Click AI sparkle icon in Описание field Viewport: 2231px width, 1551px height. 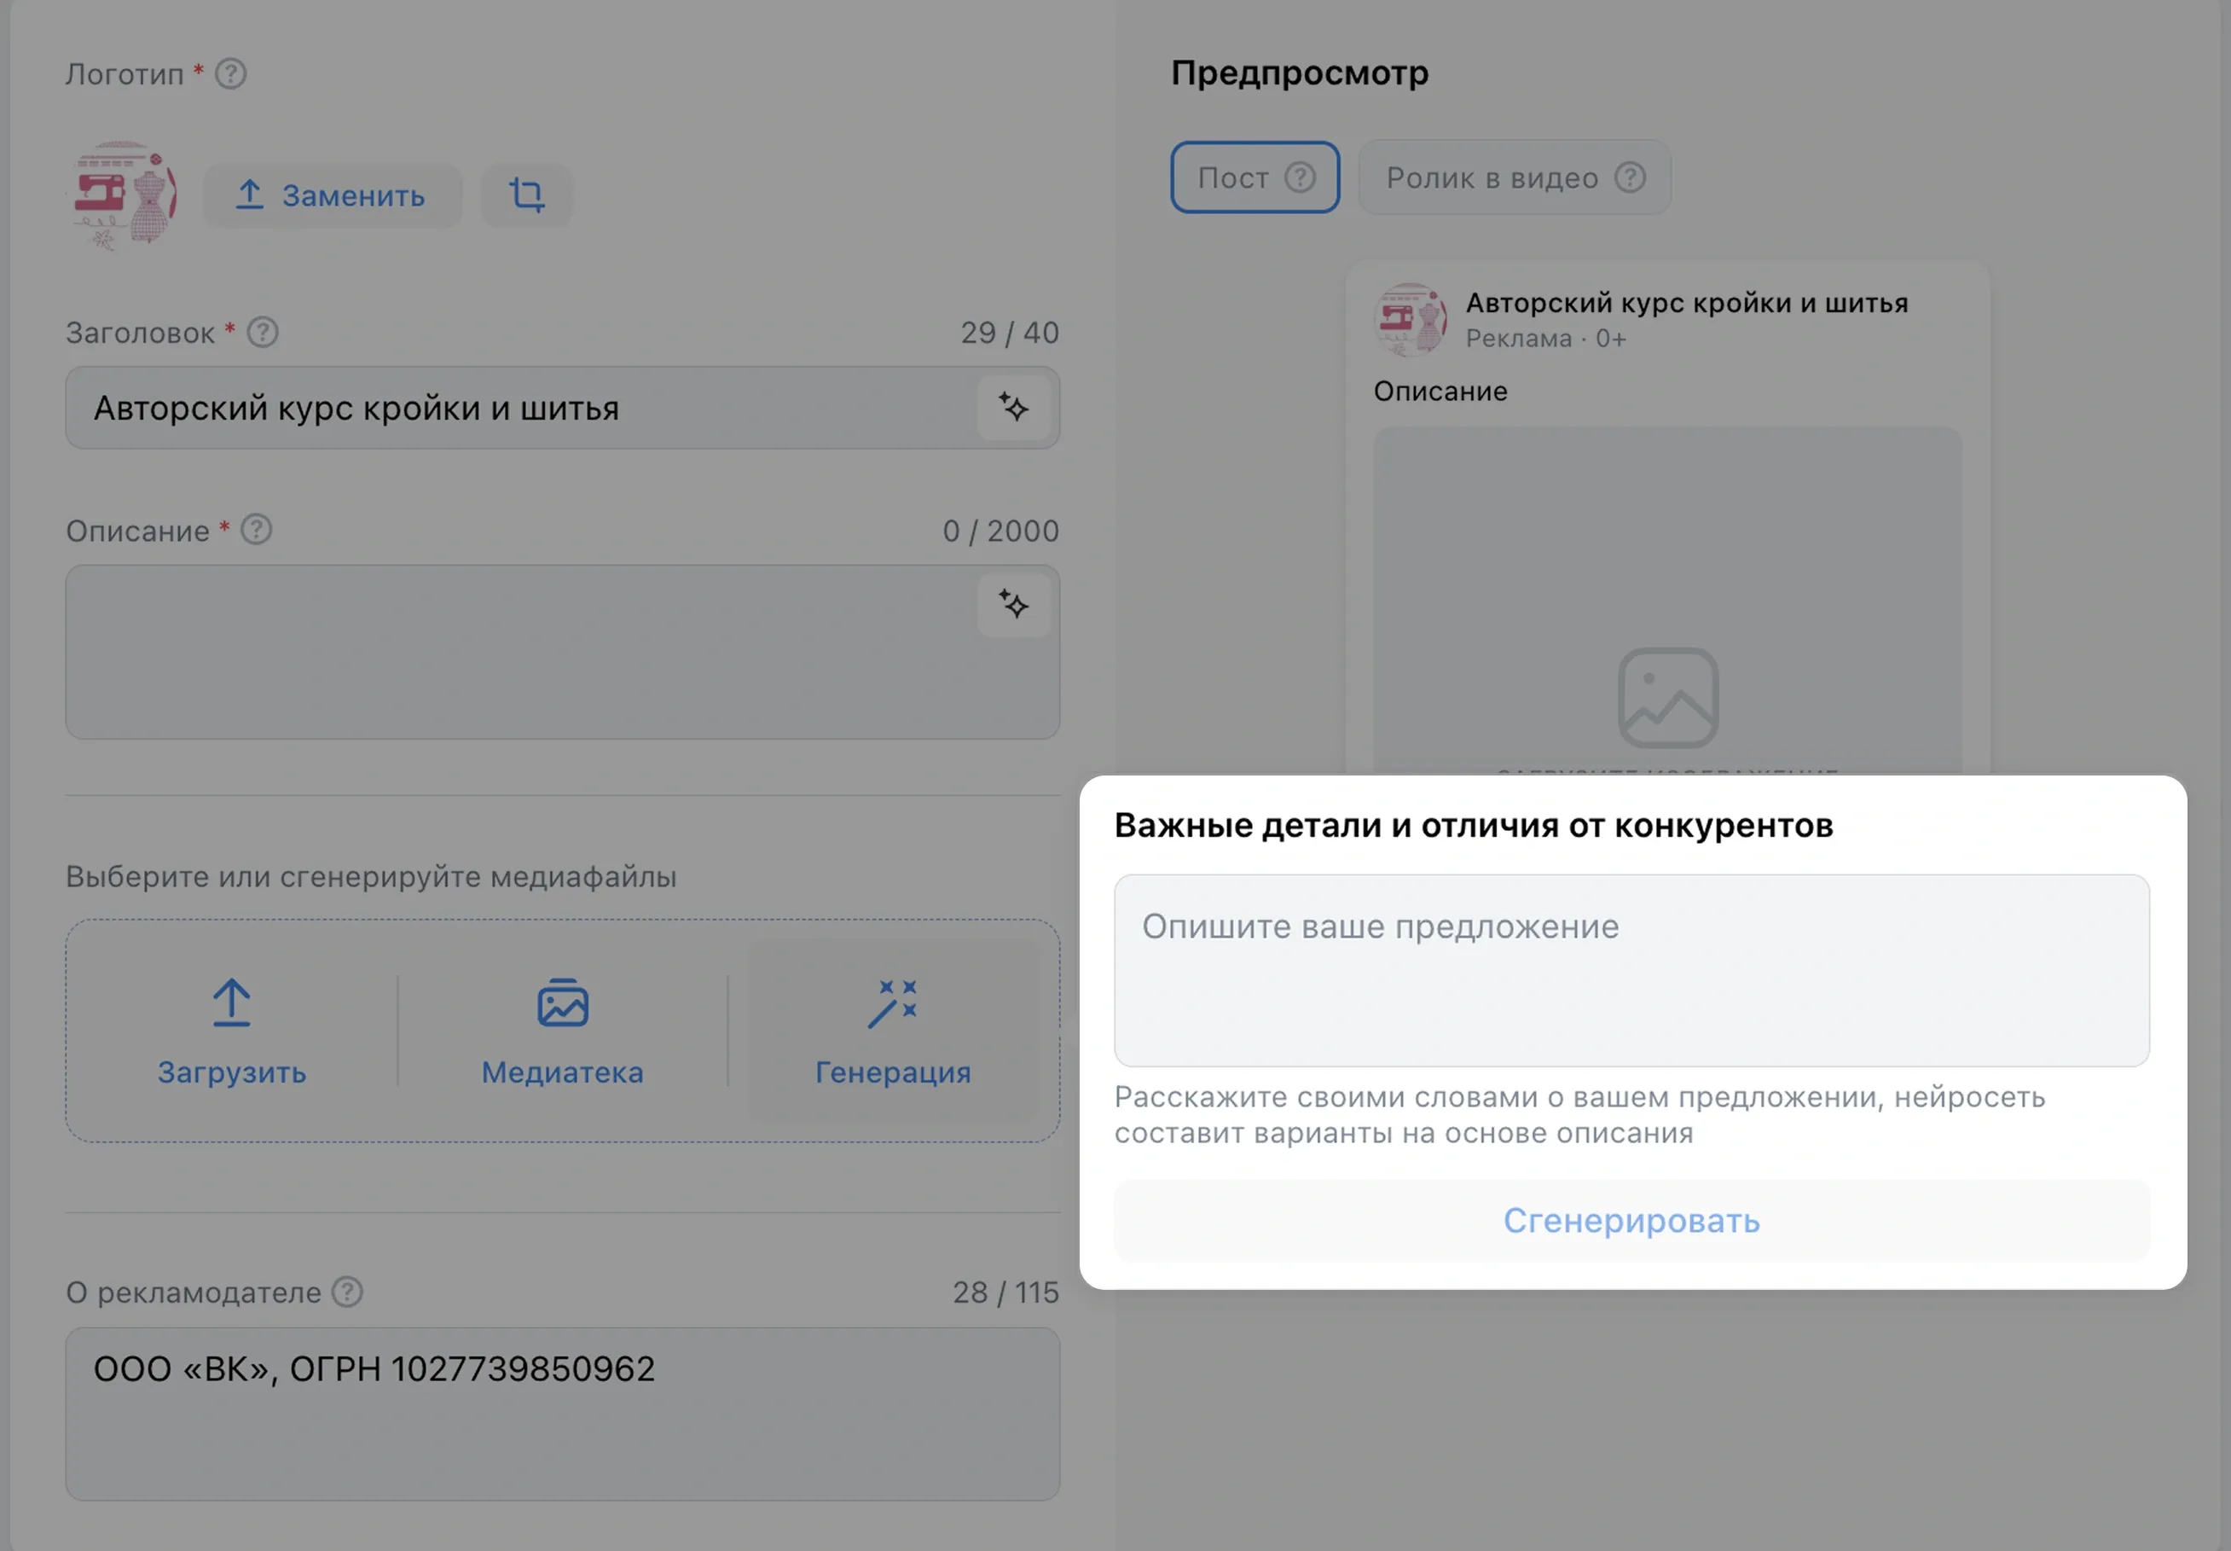click(x=1013, y=605)
